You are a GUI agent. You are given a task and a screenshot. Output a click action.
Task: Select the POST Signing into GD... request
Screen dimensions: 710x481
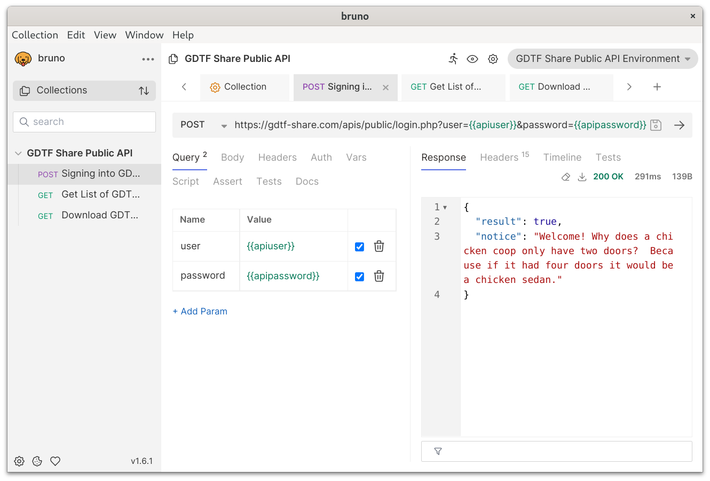pyautogui.click(x=84, y=174)
